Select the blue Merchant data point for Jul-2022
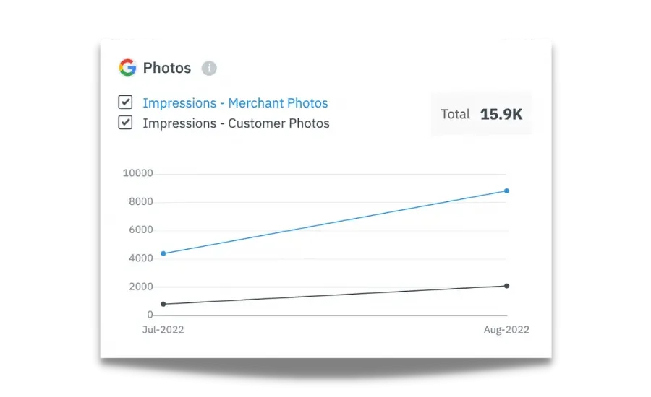 (163, 253)
